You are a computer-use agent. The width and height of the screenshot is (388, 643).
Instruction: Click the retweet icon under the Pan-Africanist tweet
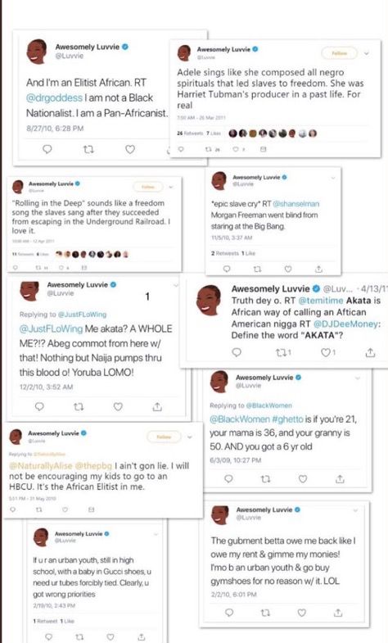point(88,150)
